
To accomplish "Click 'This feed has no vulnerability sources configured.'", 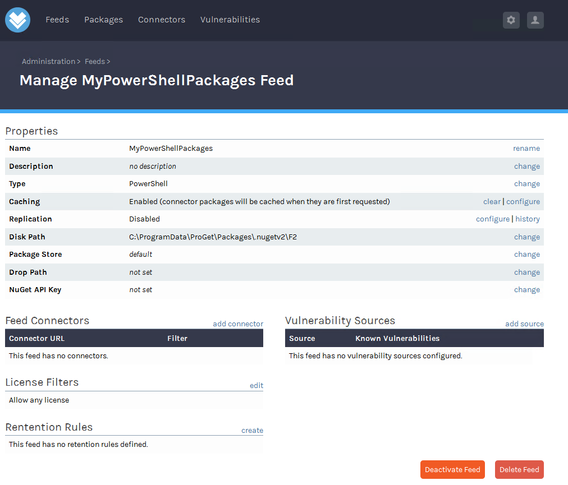I will click(375, 356).
